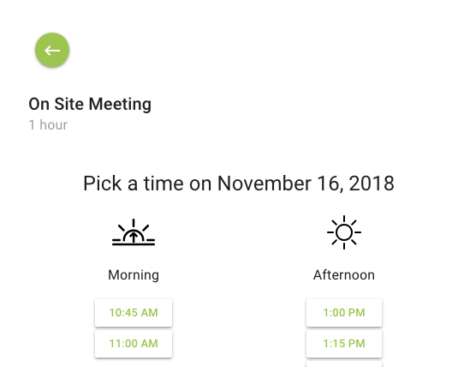Click the white arrow inside the green circle
The width and height of the screenshot is (458, 367).
click(52, 51)
